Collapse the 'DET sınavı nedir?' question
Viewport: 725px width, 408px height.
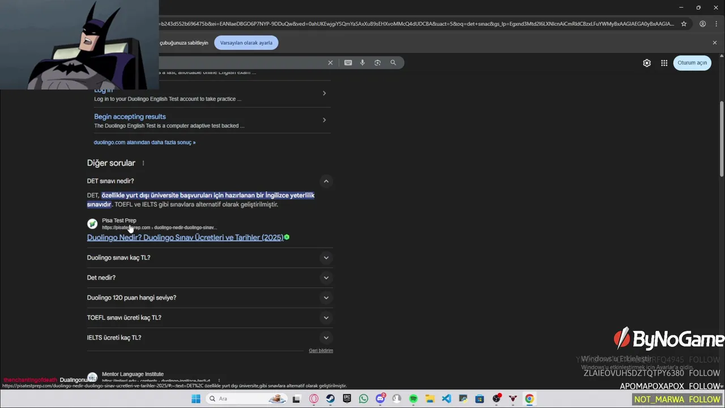[326, 181]
